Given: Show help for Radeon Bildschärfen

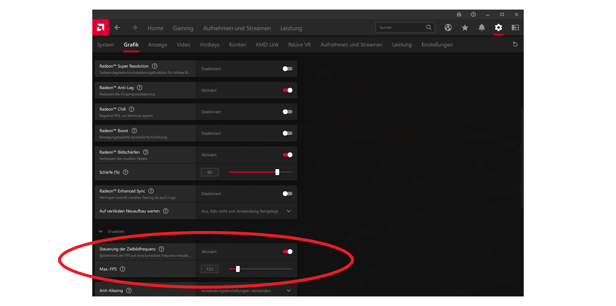Looking at the screenshot, I should 146,152.
